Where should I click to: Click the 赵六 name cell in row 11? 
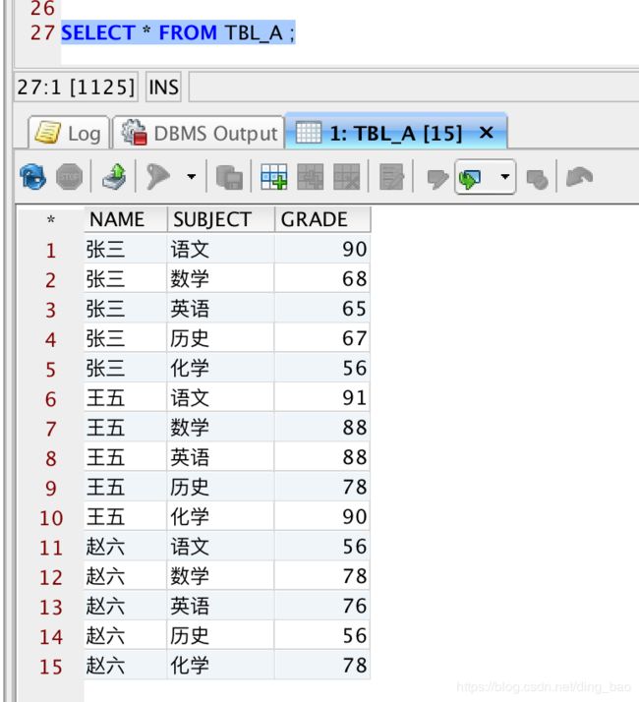coord(126,547)
